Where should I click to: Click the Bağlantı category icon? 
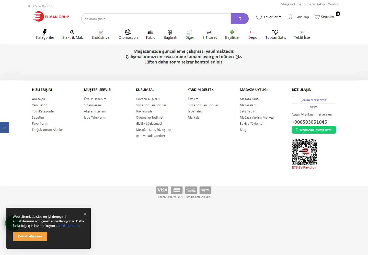(x=170, y=32)
